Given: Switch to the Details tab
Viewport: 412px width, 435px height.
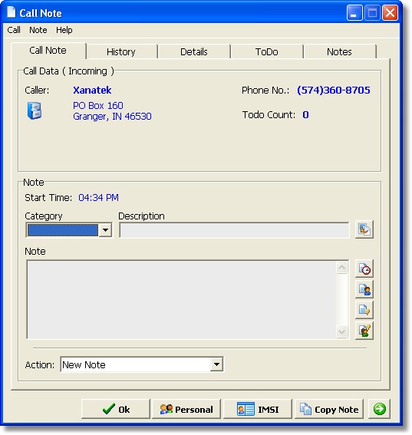Looking at the screenshot, I should coord(194,52).
